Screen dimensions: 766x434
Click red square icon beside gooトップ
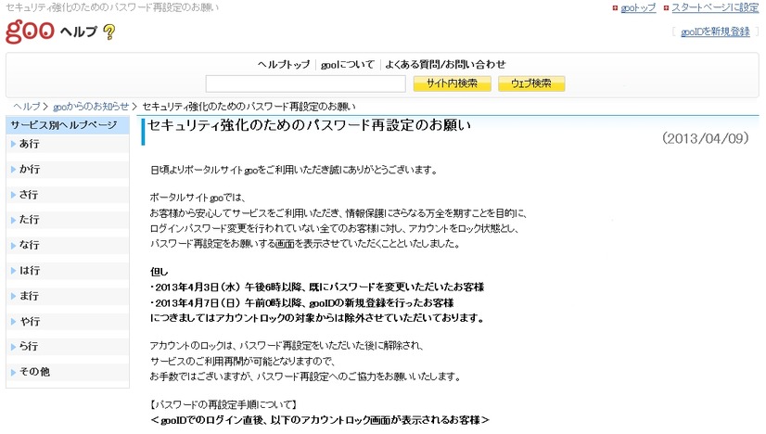615,7
